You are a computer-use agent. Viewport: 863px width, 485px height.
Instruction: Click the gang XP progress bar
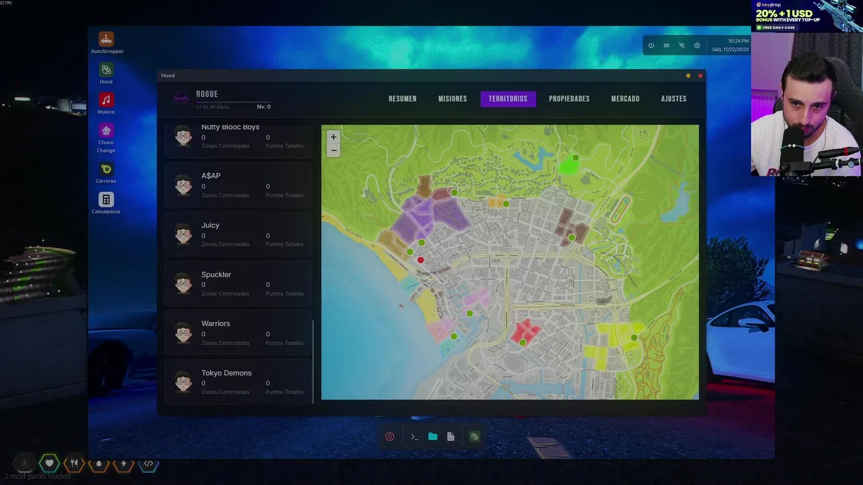coord(233,102)
